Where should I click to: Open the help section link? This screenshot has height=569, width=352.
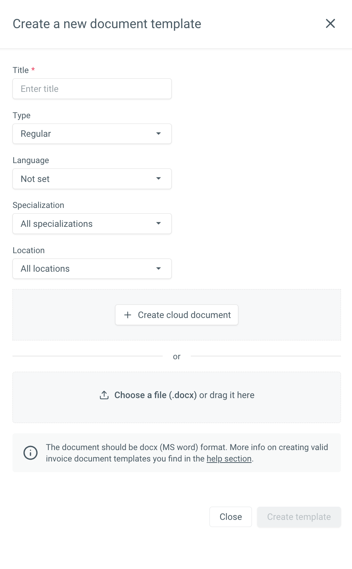coord(229,459)
